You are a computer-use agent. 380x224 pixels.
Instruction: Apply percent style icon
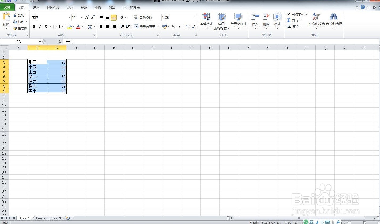pos(174,27)
